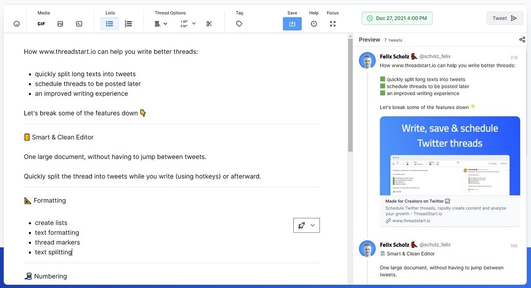Click the blue Save button
This screenshot has width=531, height=288.
292,24
